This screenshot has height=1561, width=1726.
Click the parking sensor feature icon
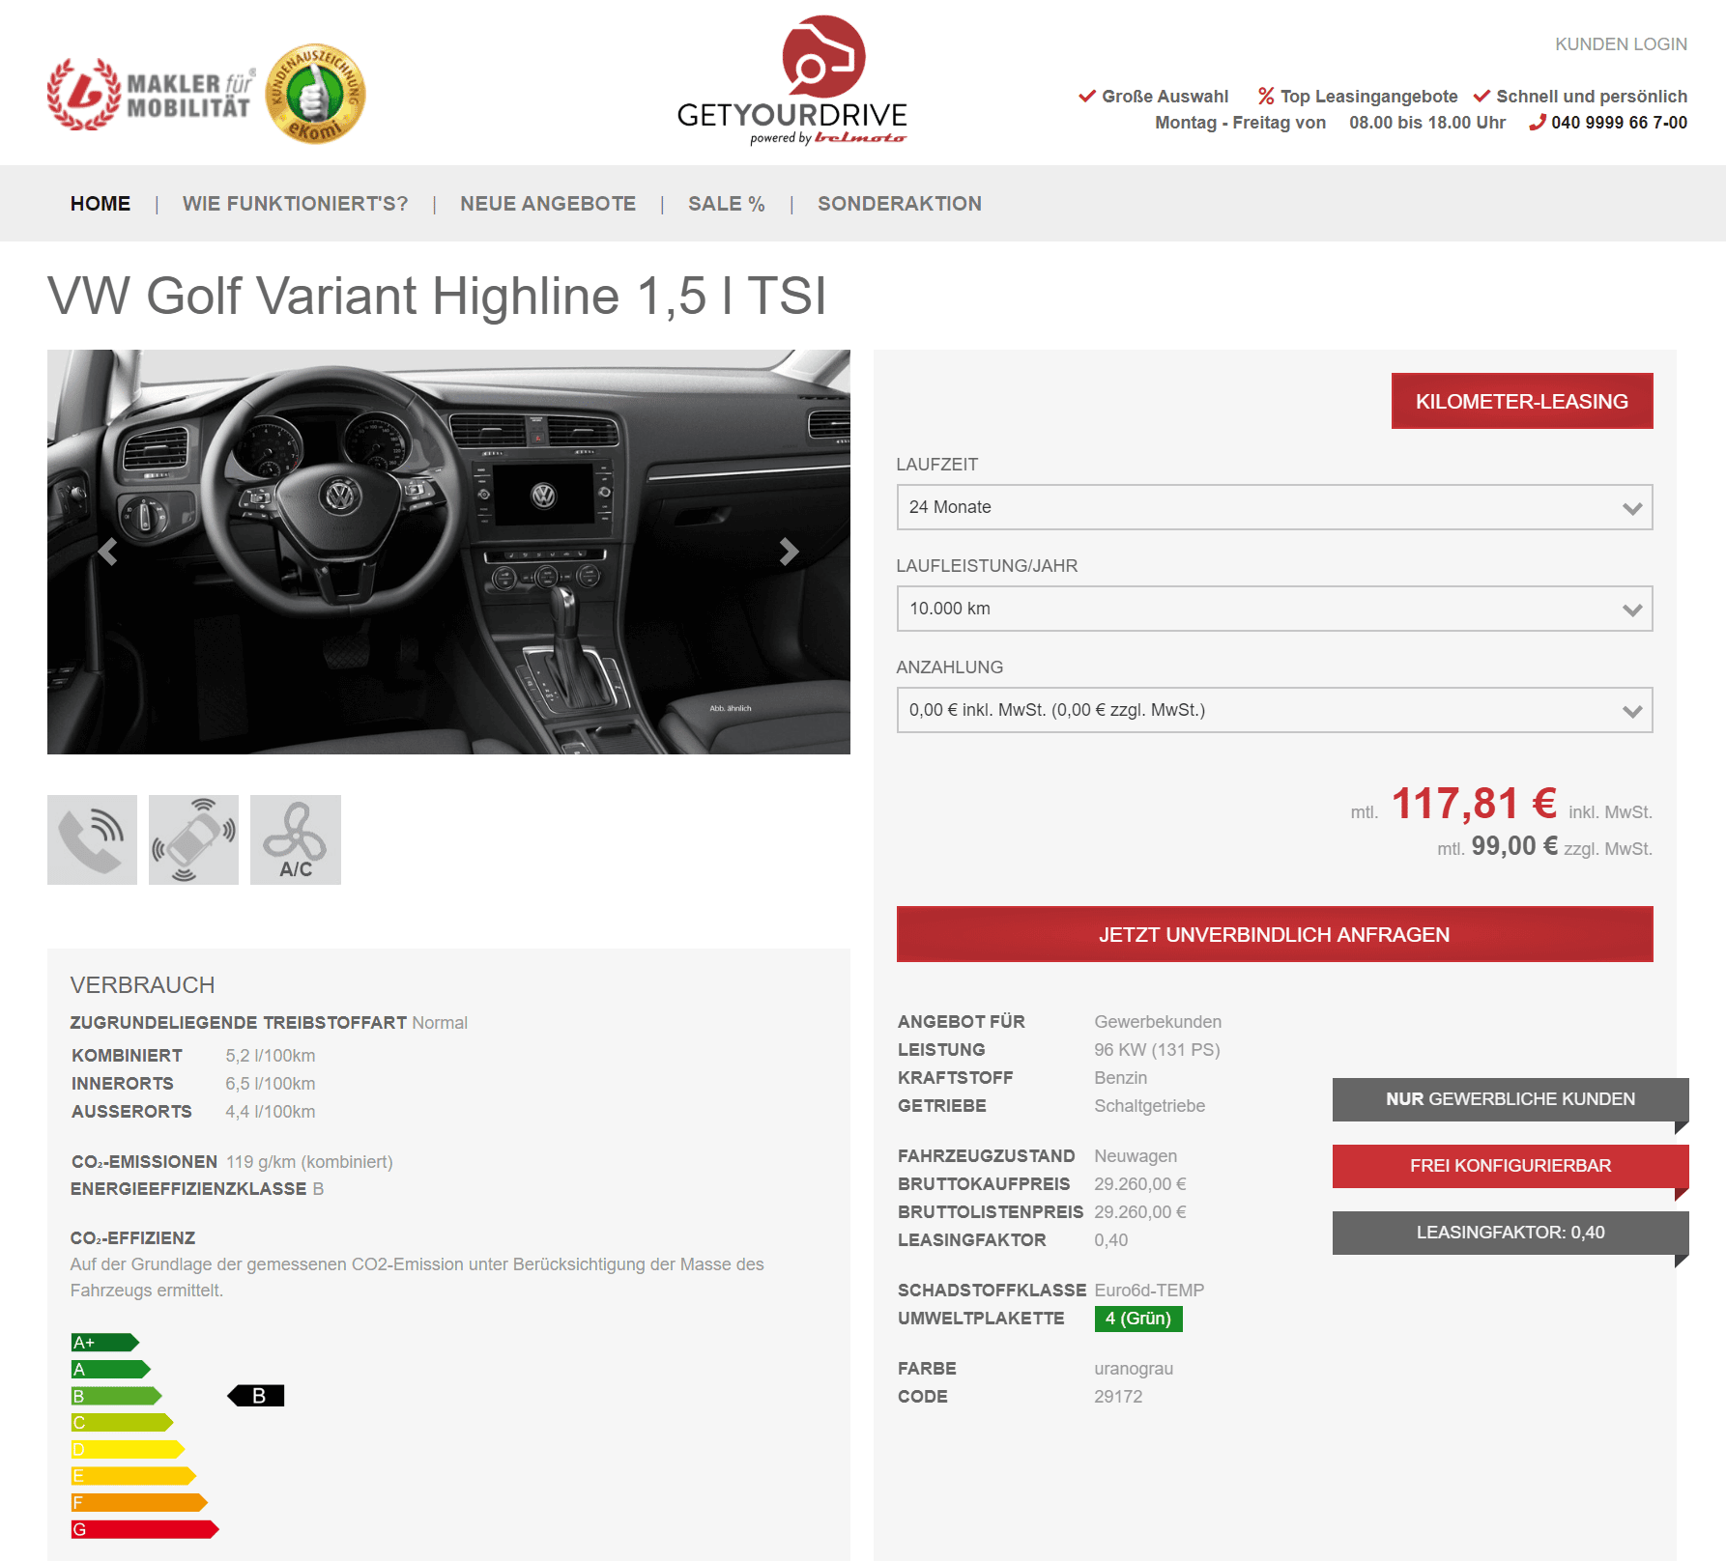point(193,839)
